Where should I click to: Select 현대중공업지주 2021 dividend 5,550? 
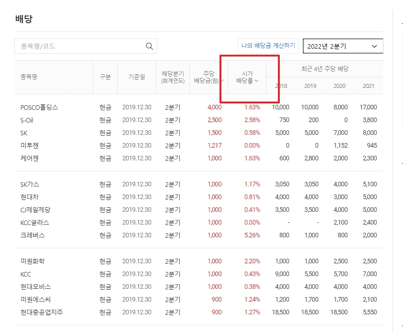(x=370, y=312)
